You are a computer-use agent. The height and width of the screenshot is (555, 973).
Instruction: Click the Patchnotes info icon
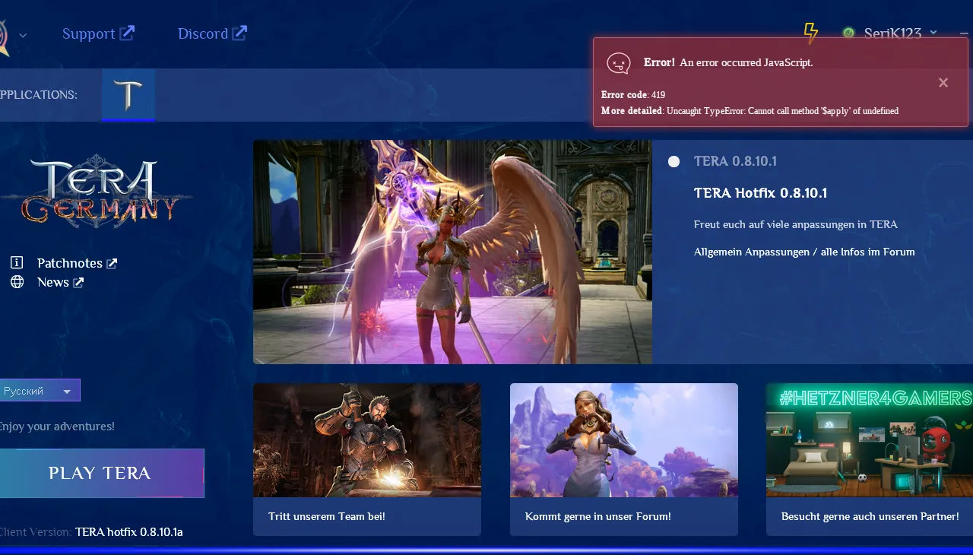(17, 263)
